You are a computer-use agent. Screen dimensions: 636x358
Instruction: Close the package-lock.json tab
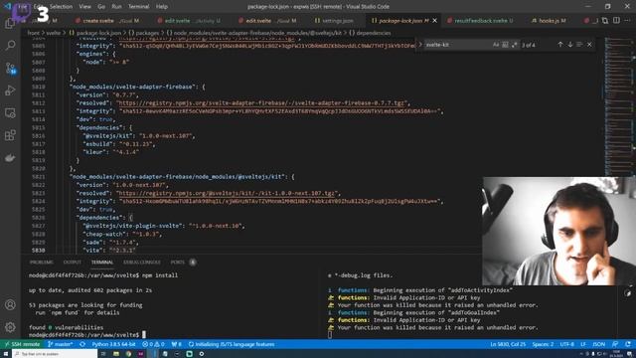pyautogui.click(x=435, y=20)
